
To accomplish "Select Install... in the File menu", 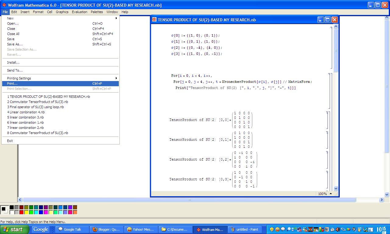I will [60, 62].
